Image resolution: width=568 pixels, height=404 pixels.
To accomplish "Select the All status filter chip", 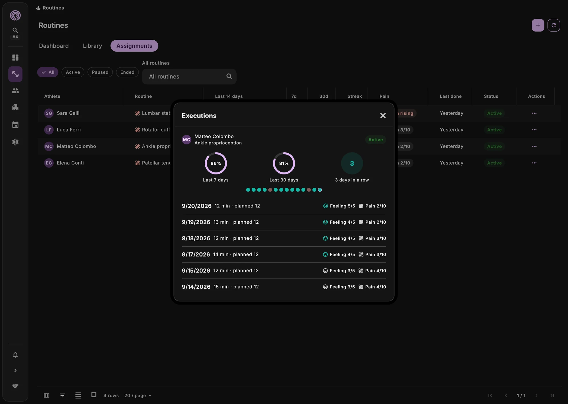I will pos(48,72).
